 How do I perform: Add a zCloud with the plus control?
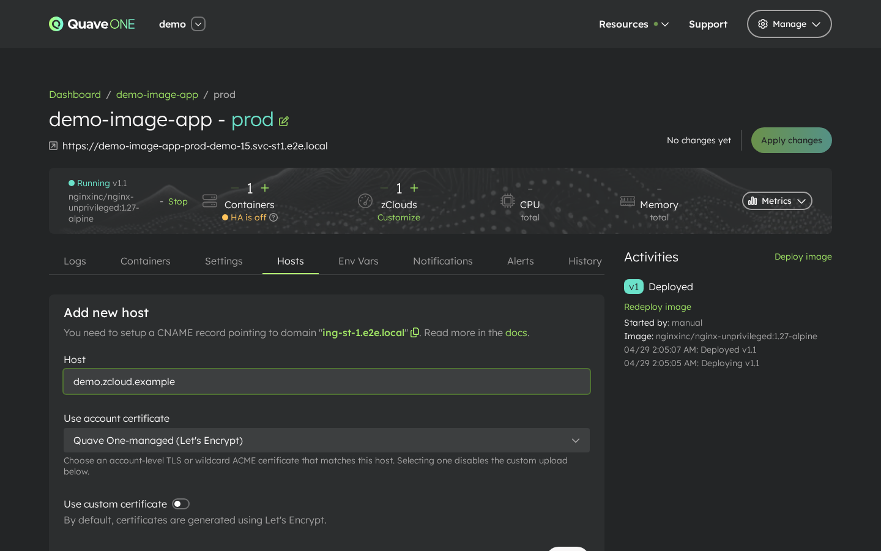pos(414,188)
